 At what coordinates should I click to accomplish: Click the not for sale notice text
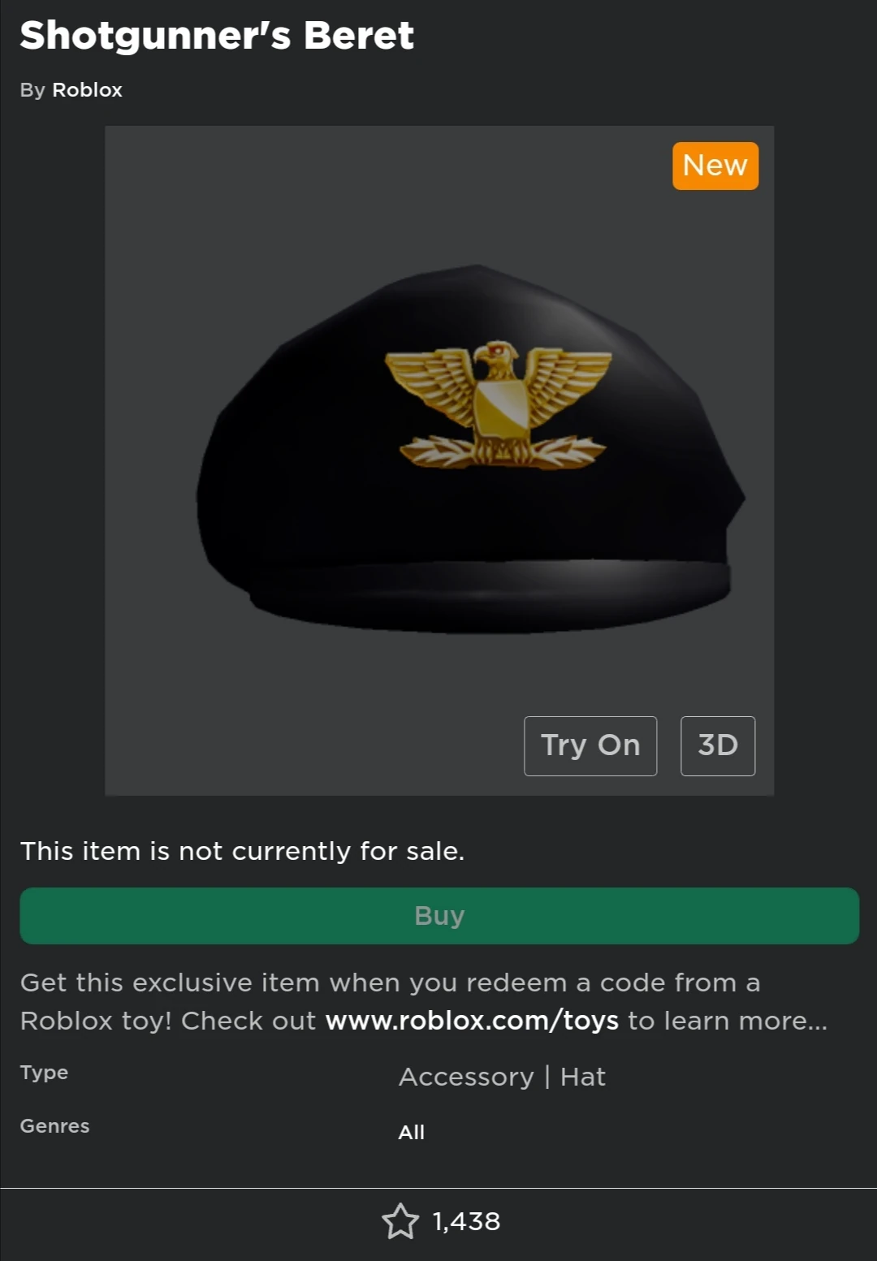[242, 851]
